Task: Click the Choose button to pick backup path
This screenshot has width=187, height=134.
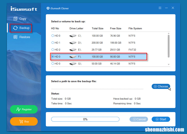Action: pos(161,86)
